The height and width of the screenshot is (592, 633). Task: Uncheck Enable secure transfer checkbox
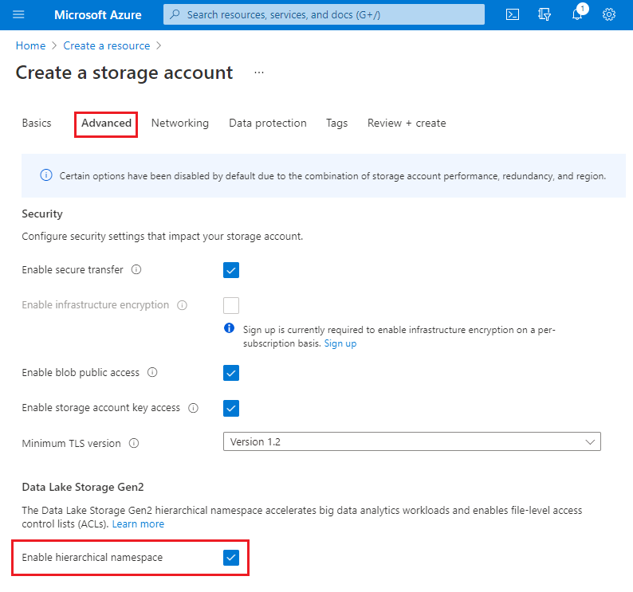(231, 270)
